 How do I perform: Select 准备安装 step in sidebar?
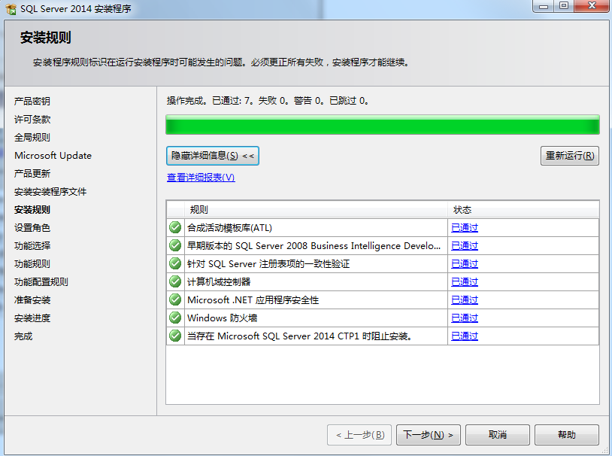pyautogui.click(x=32, y=300)
